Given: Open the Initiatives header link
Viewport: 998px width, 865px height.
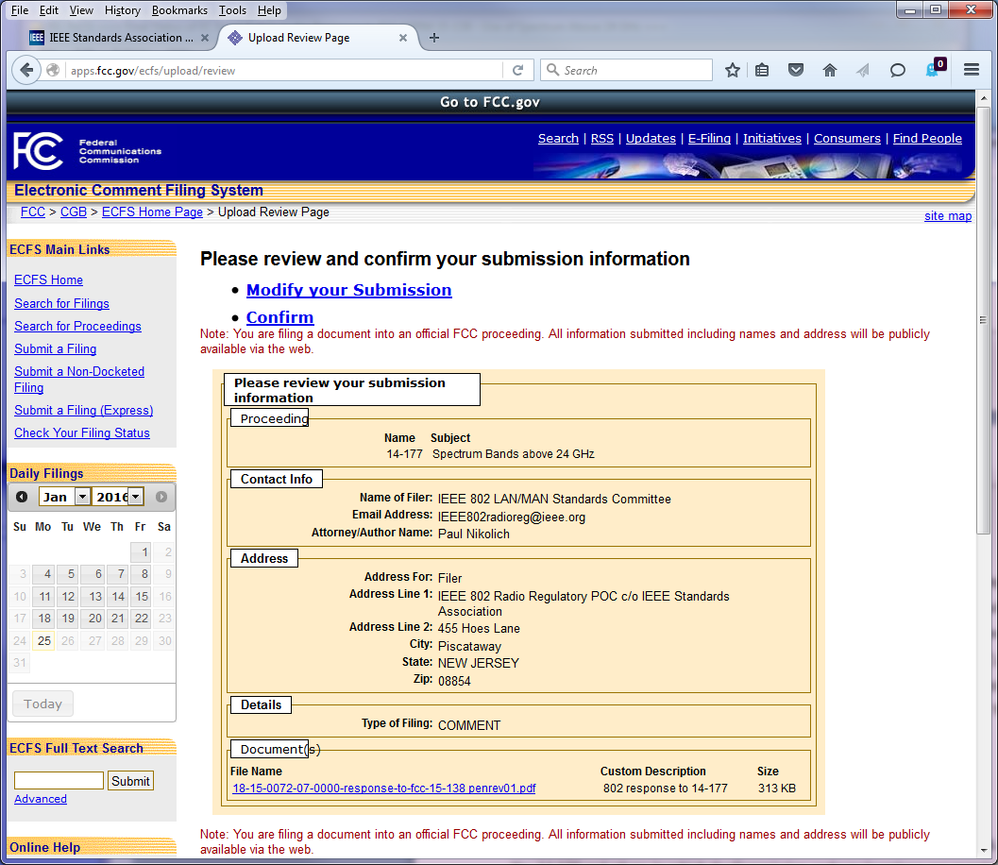Looking at the screenshot, I should point(772,138).
